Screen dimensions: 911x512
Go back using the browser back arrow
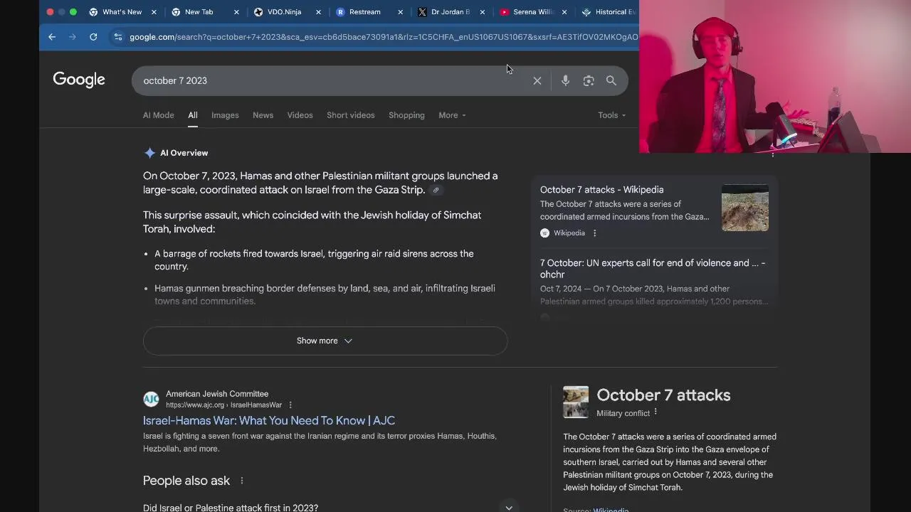[x=52, y=37]
